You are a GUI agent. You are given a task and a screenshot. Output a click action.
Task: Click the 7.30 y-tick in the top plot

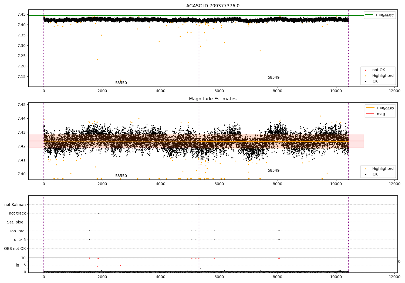22,46
